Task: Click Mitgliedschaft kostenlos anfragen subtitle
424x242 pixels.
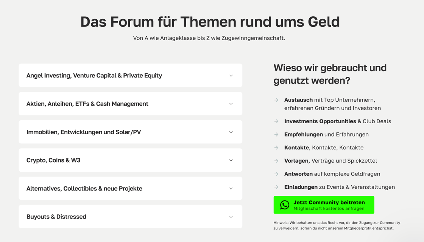Action: point(329,209)
